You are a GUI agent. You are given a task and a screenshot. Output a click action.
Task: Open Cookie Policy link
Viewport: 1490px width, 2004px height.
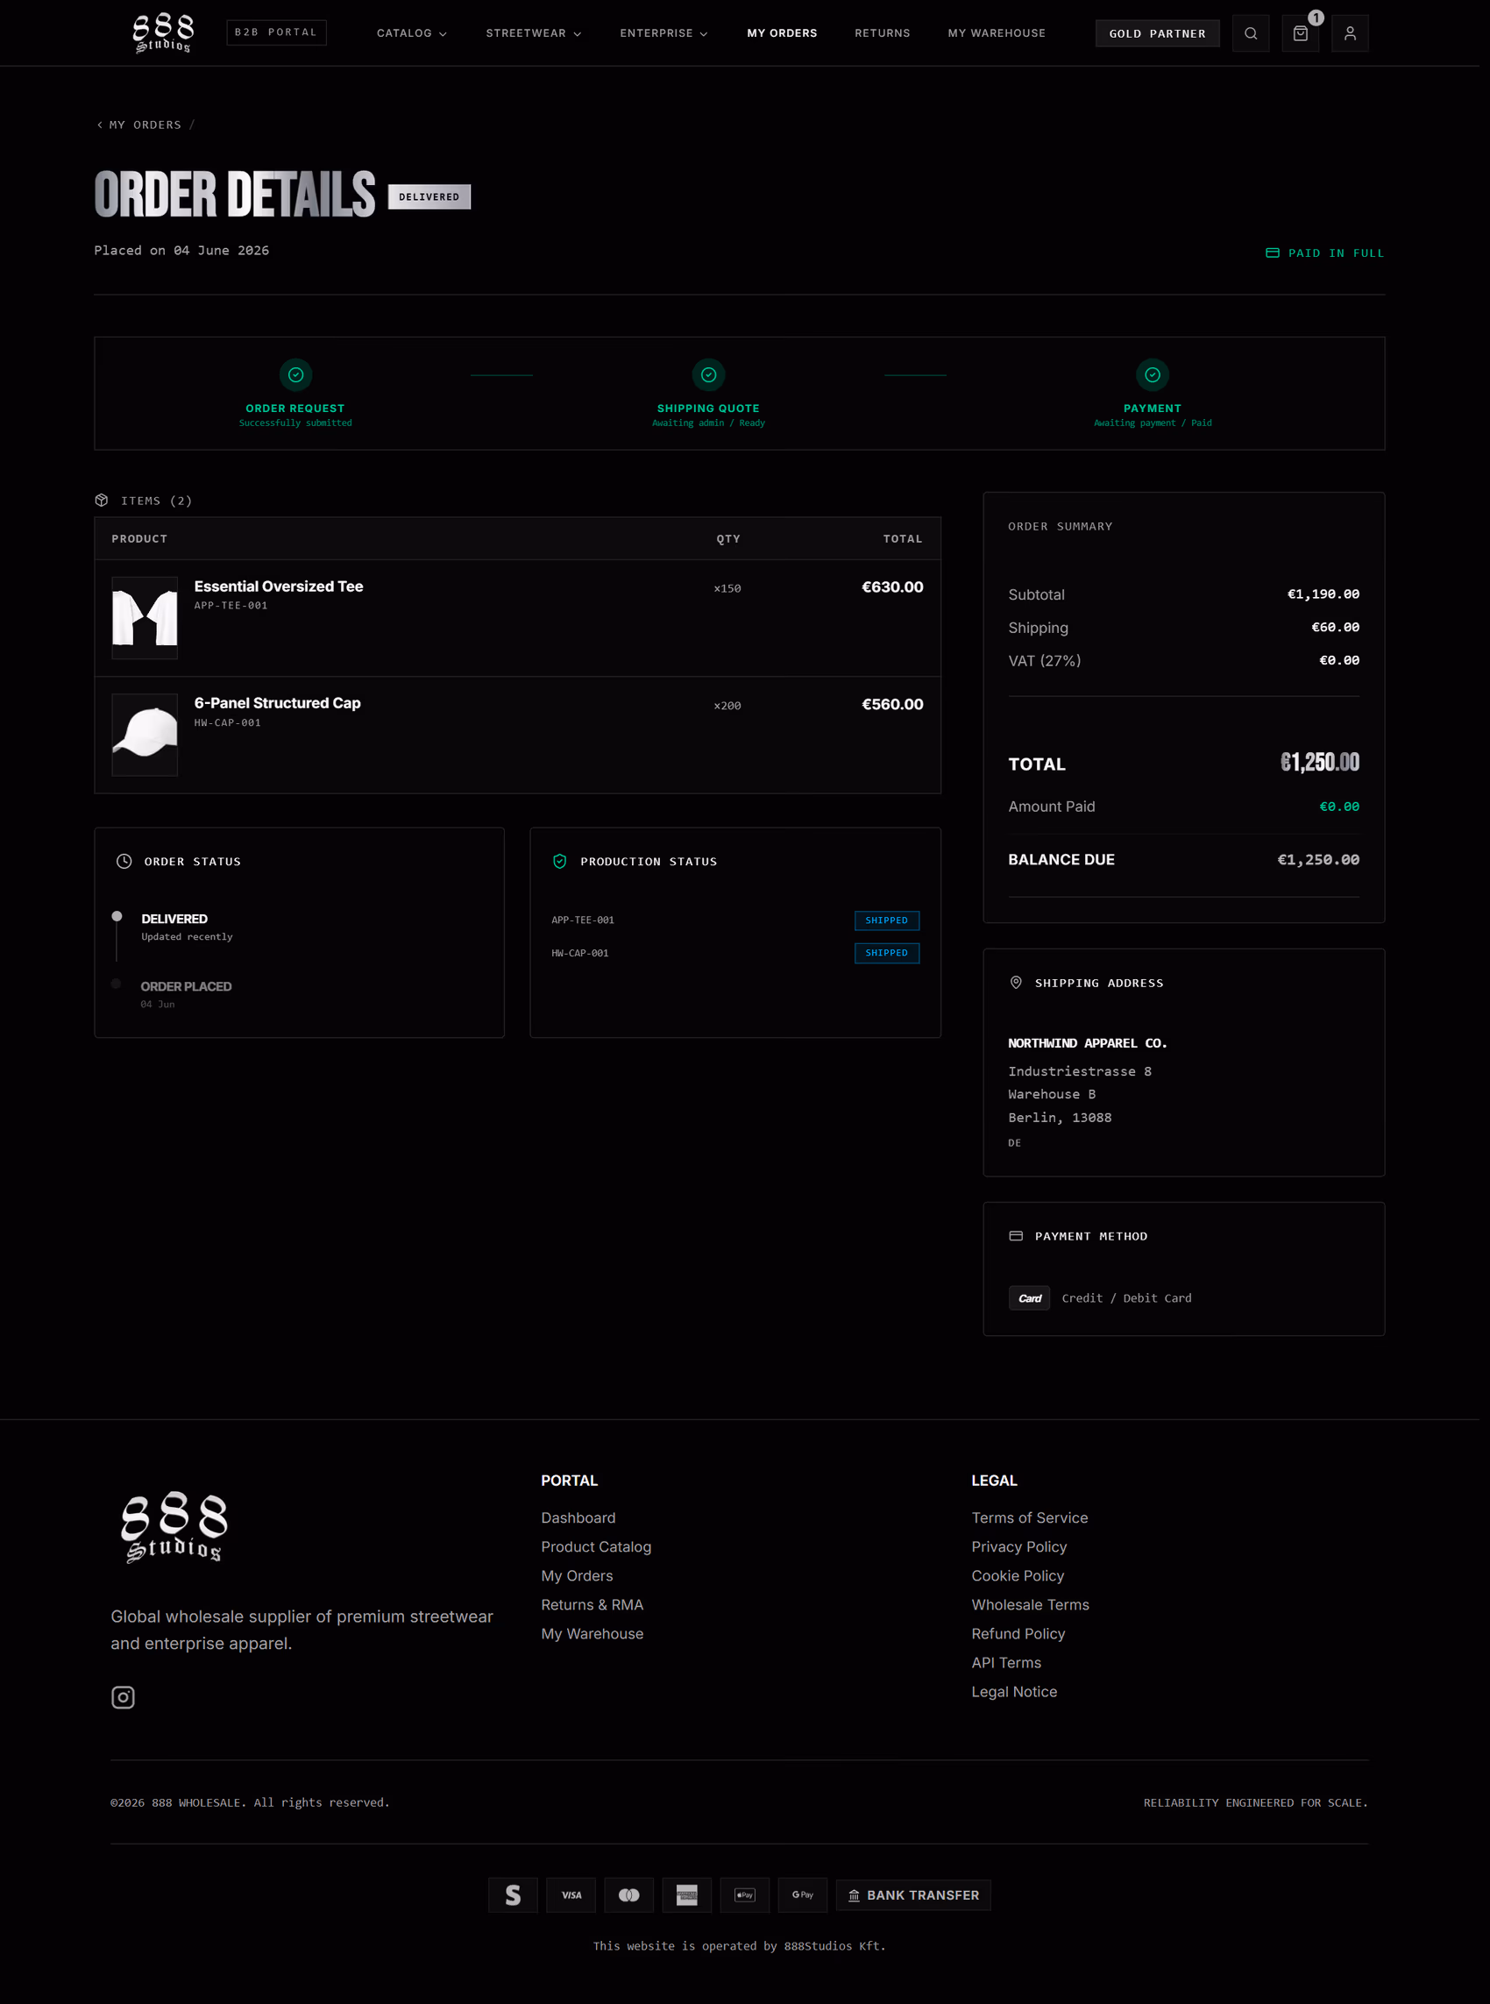pos(1018,1575)
